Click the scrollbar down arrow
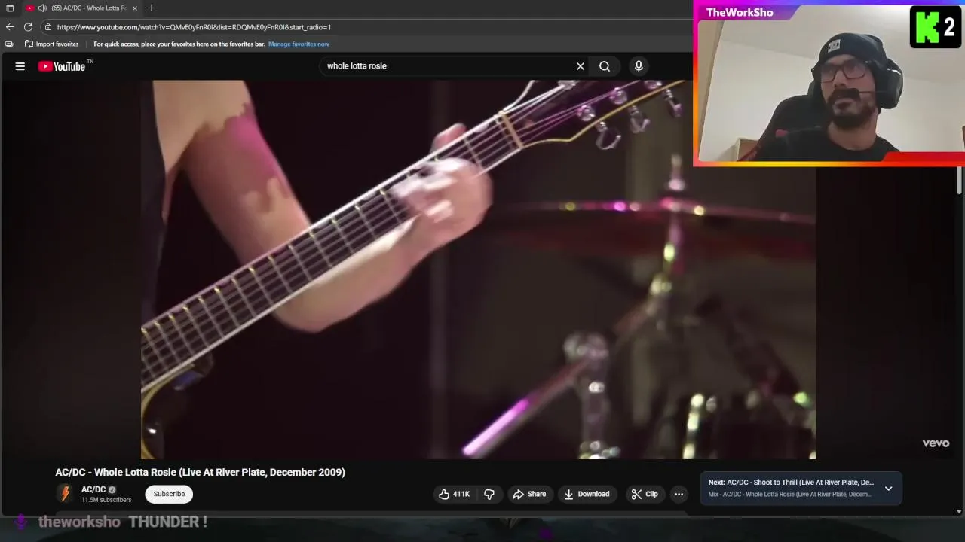 [959, 512]
